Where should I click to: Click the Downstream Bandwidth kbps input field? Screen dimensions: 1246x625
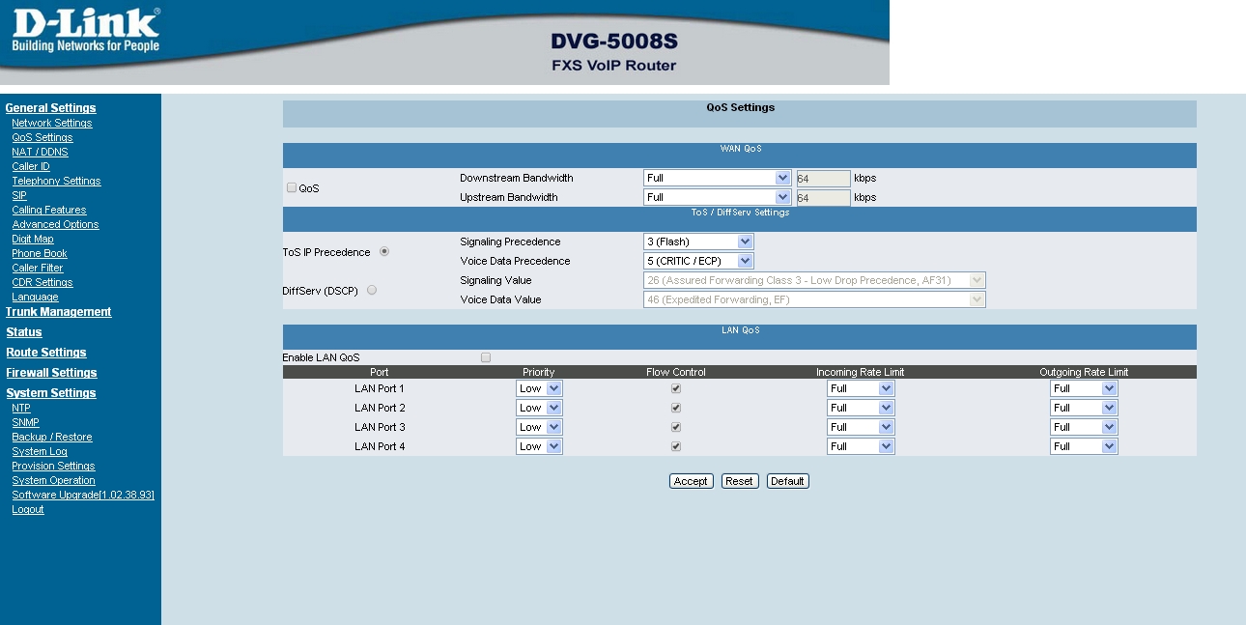point(823,178)
